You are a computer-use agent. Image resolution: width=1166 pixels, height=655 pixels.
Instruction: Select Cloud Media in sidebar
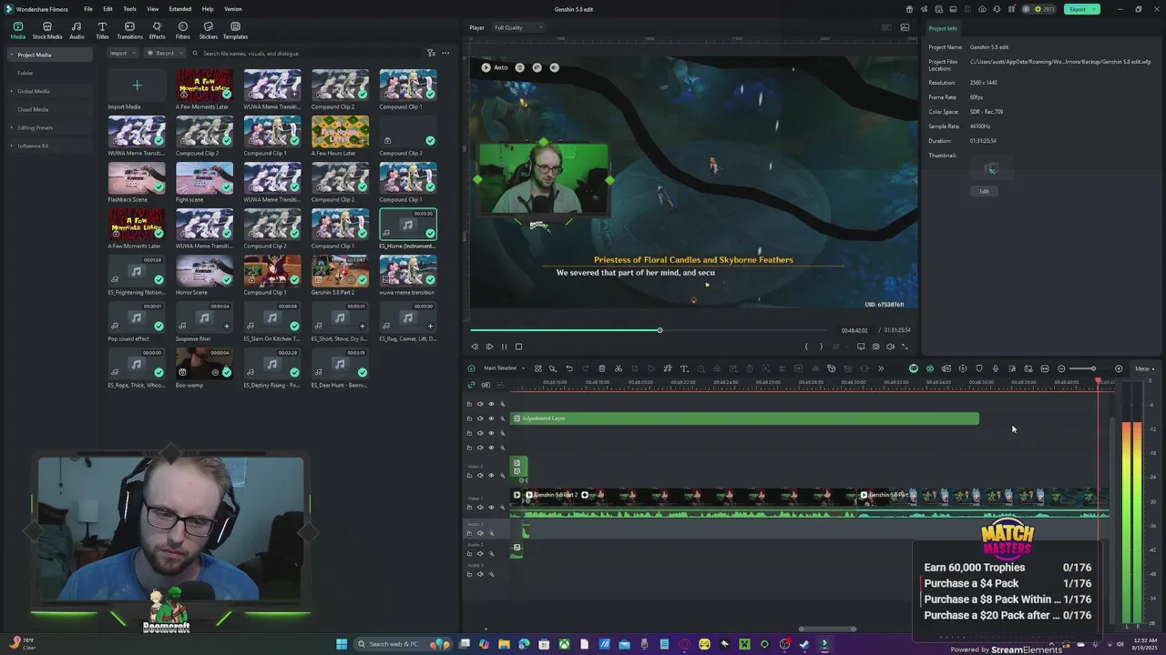click(33, 109)
